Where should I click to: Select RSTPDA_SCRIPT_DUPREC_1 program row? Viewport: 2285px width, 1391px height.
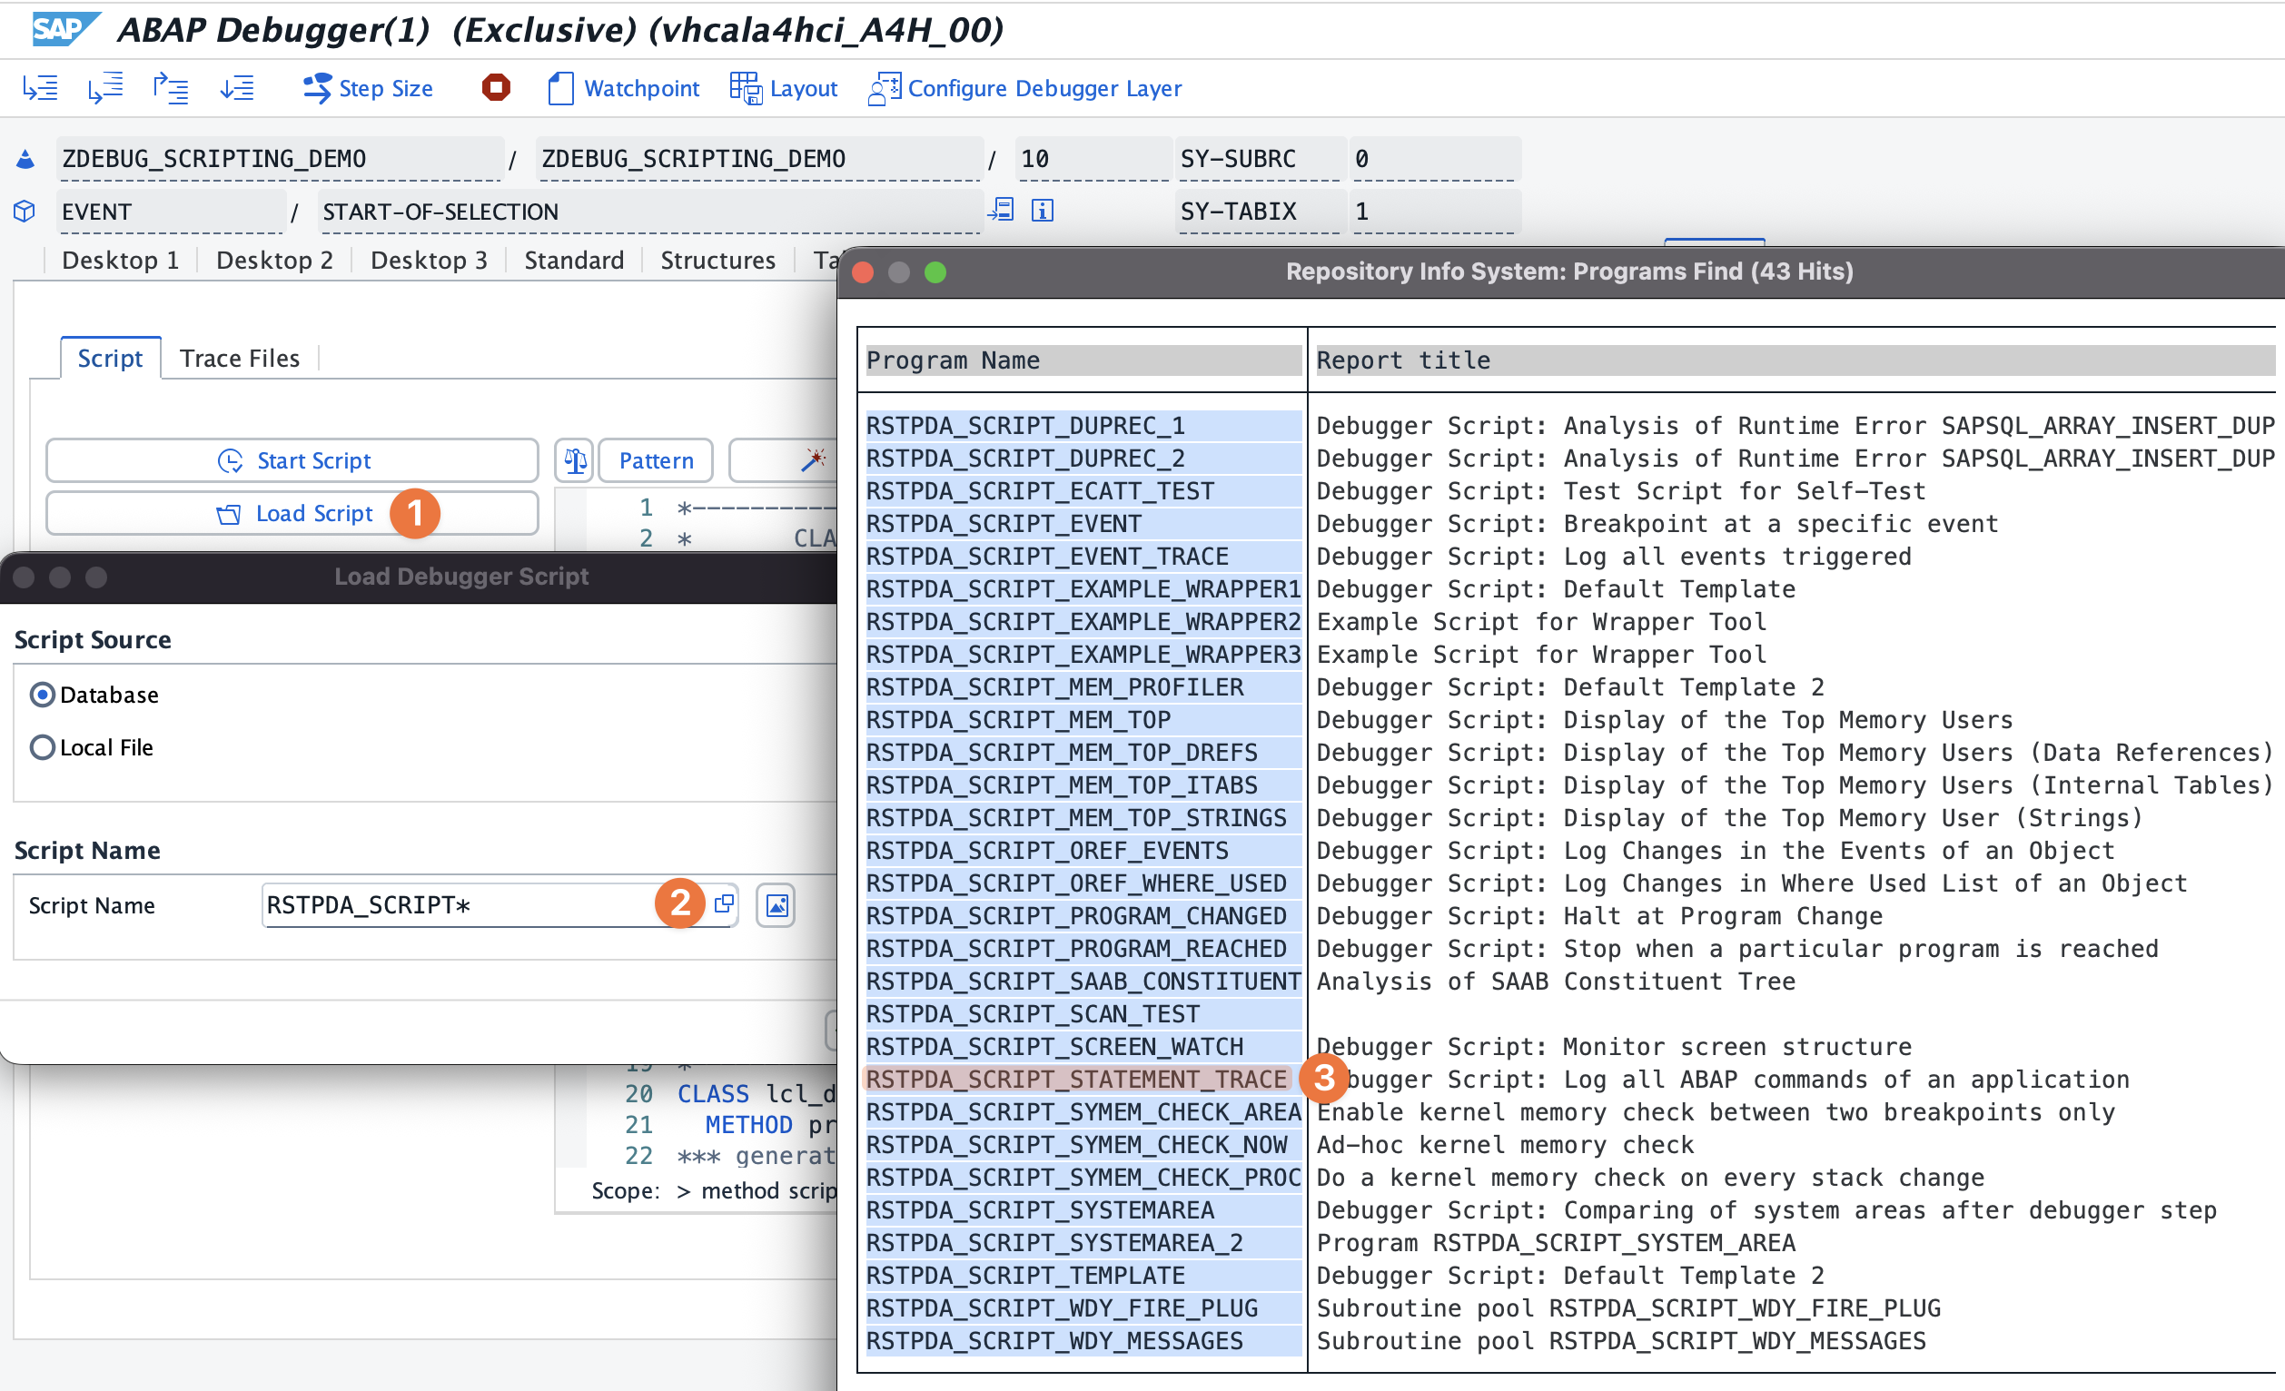click(1083, 427)
